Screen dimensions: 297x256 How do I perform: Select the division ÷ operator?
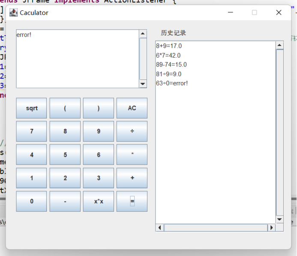tap(132, 131)
